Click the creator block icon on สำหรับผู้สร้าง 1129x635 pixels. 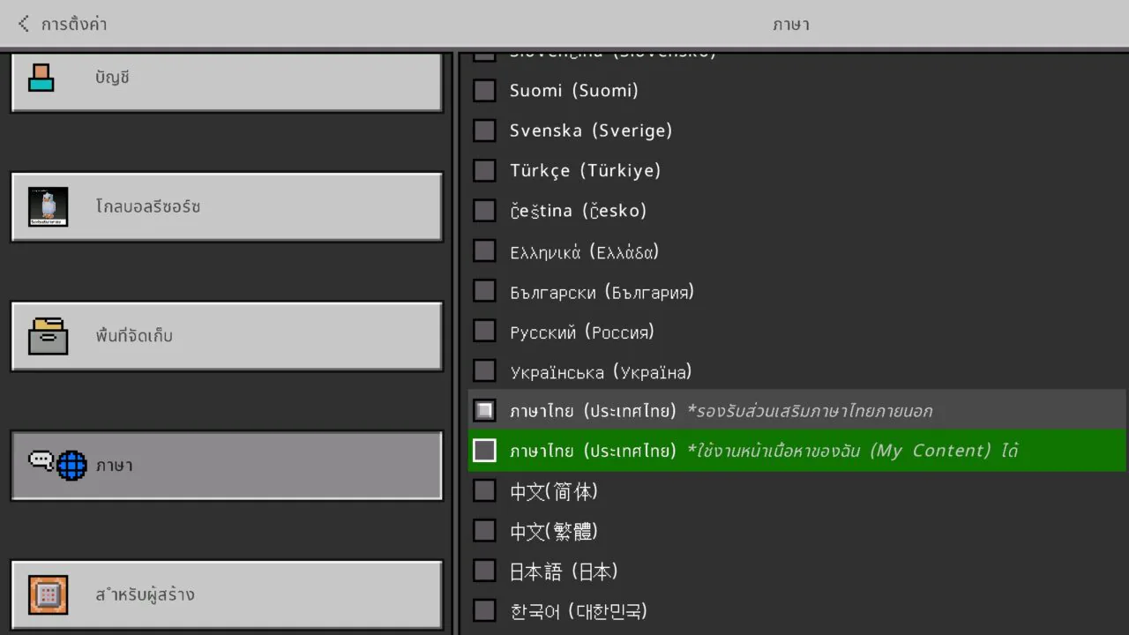point(47,594)
